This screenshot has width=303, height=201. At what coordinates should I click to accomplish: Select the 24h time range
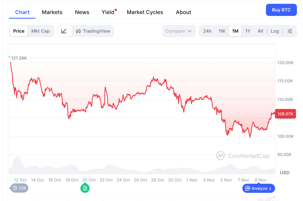pyautogui.click(x=207, y=31)
